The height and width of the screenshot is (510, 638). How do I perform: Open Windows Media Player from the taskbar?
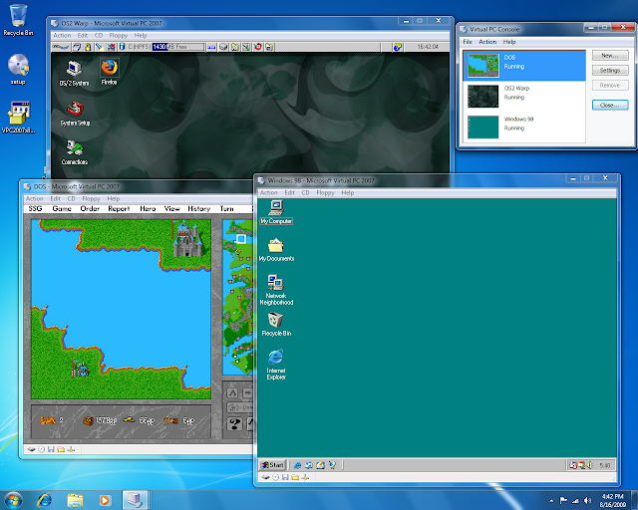point(105,500)
